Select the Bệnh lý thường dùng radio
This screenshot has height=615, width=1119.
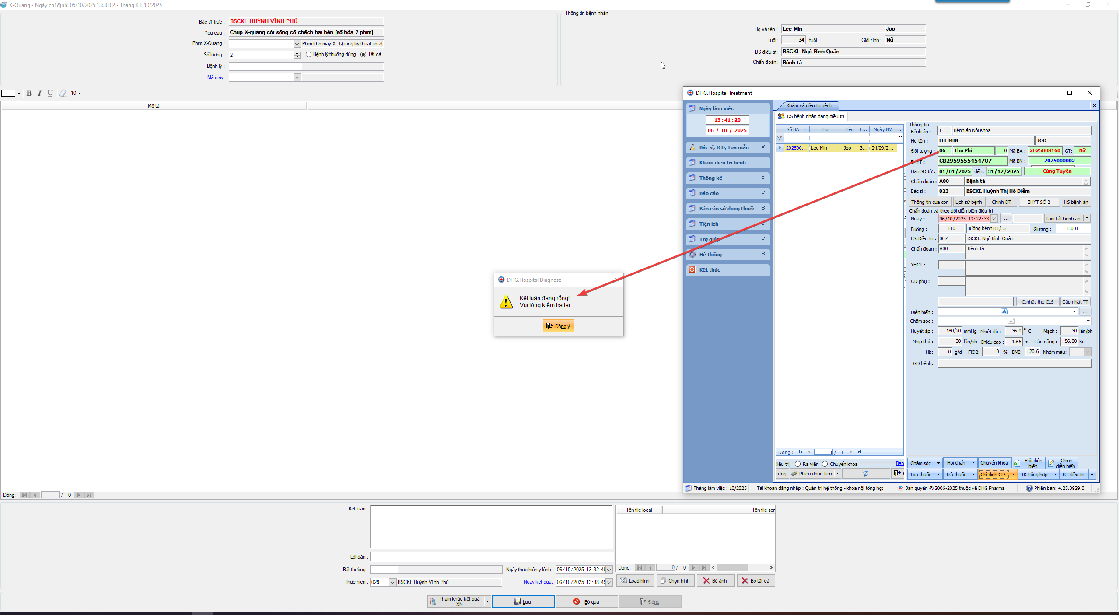coord(309,55)
